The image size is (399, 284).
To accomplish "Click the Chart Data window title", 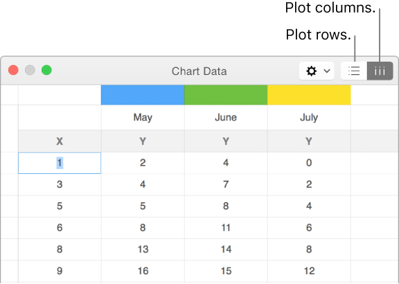I will click(x=199, y=71).
